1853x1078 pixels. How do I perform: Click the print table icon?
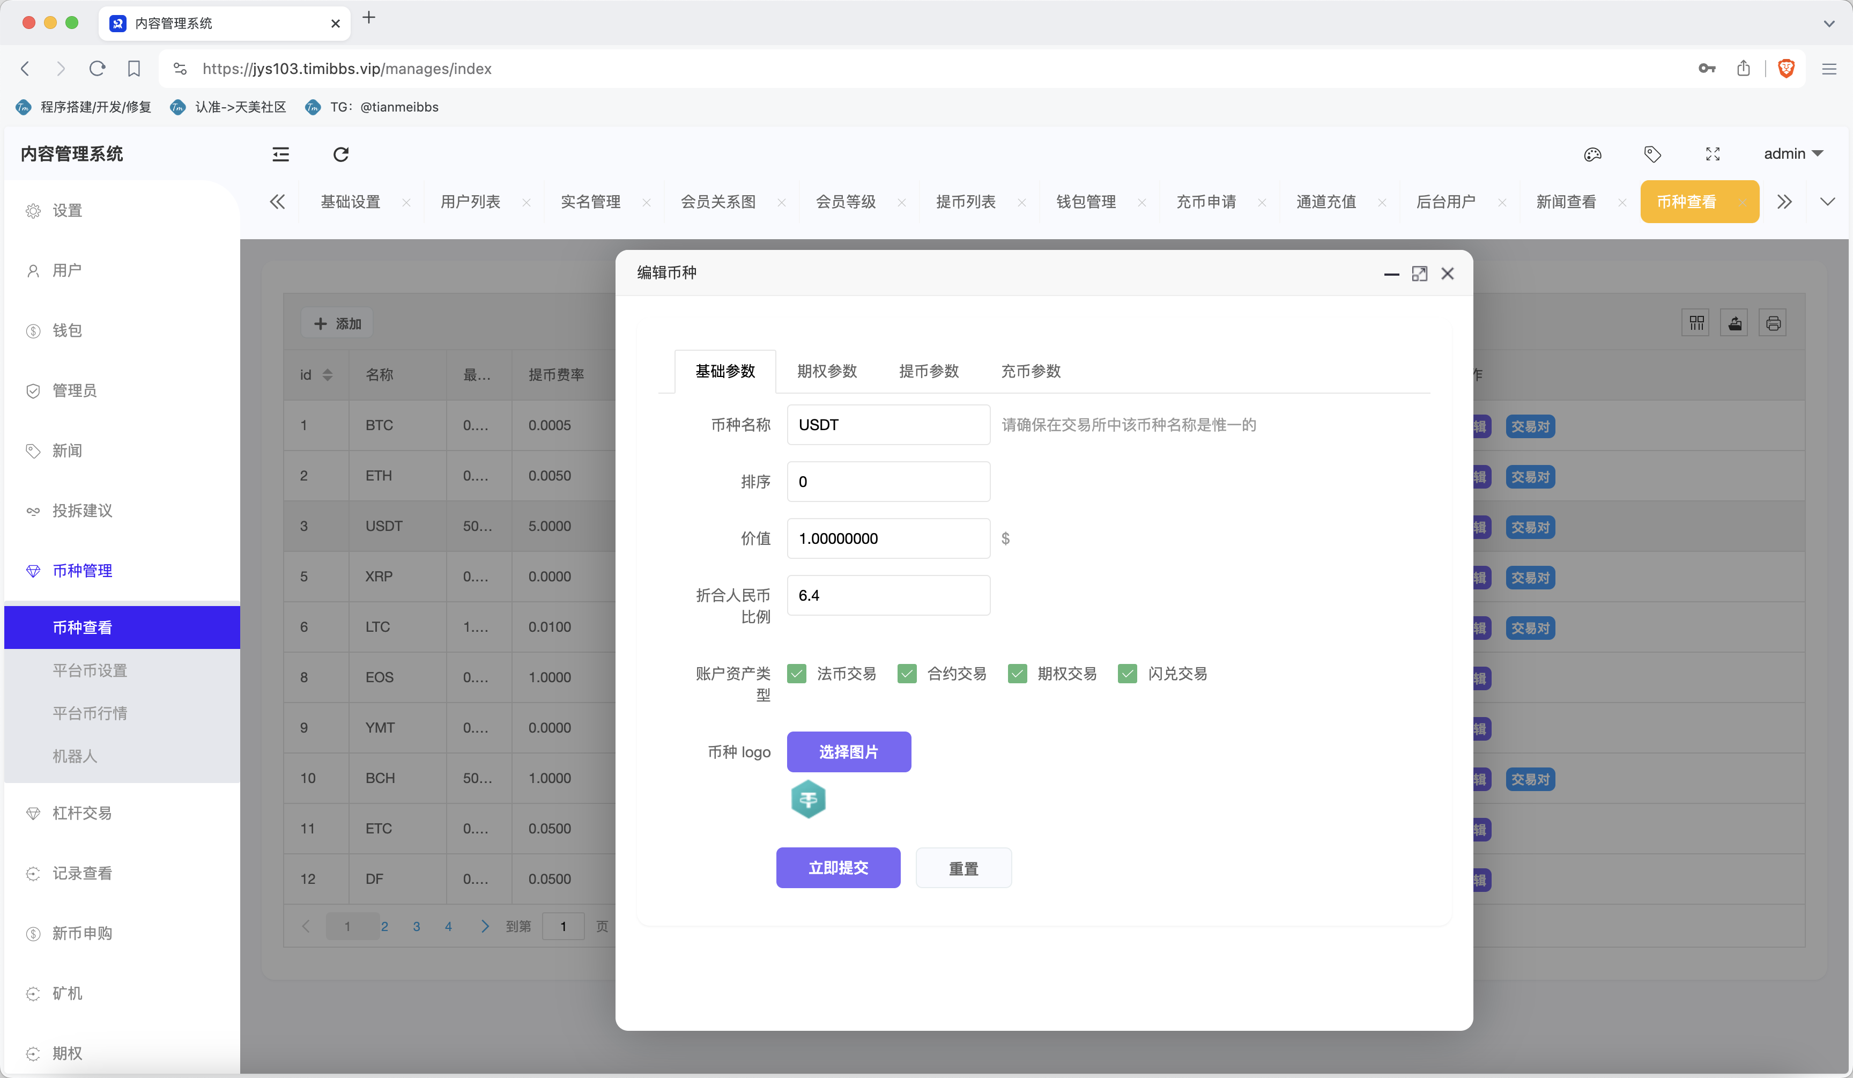1773,323
